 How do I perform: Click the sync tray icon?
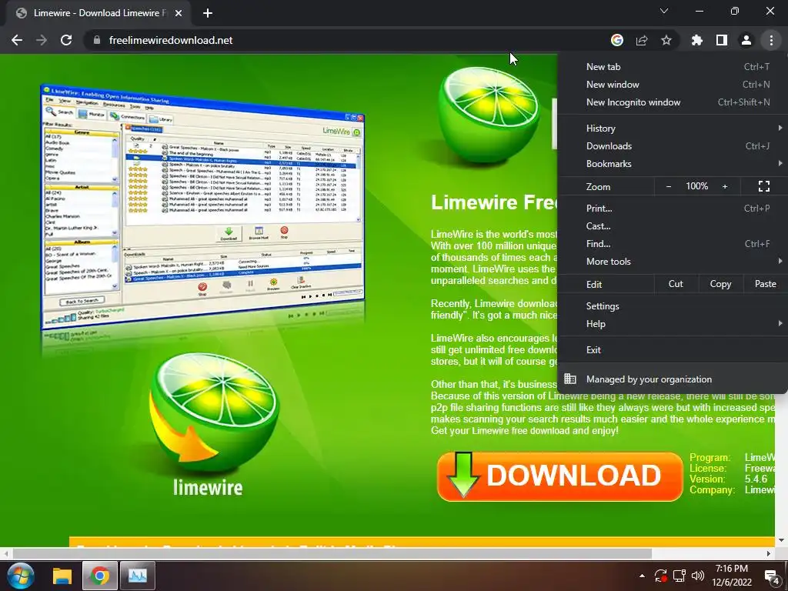click(660, 576)
